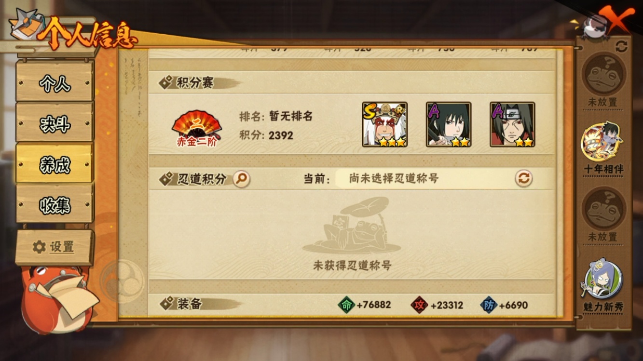Click the refresh arrows above badge panel
This screenshot has height=361, width=643.
[x=622, y=46]
